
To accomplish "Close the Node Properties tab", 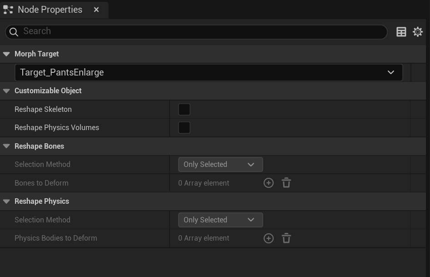I will point(96,10).
